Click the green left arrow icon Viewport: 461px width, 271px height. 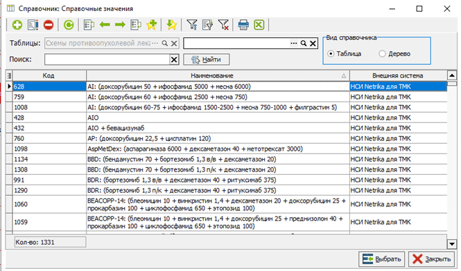click(105, 25)
